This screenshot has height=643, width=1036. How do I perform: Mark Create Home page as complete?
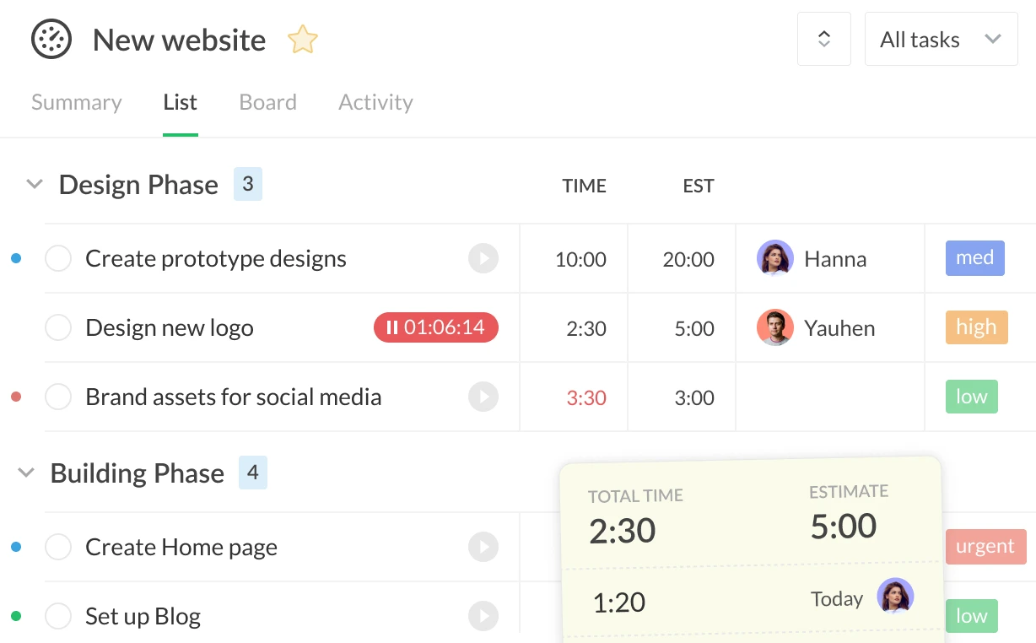tap(58, 547)
